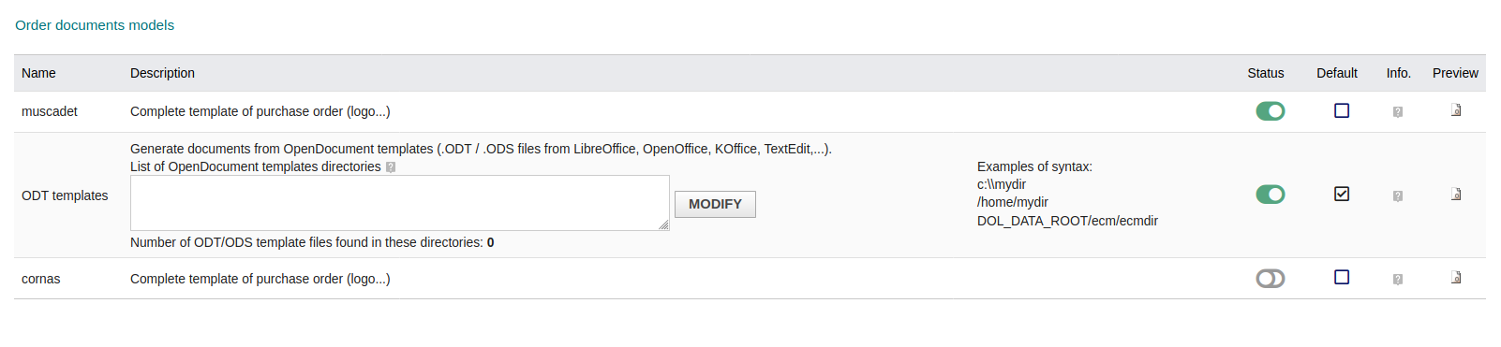Image resolution: width=1501 pixels, height=347 pixels.
Task: Turn off ODT templates status switch
Action: (x=1271, y=195)
